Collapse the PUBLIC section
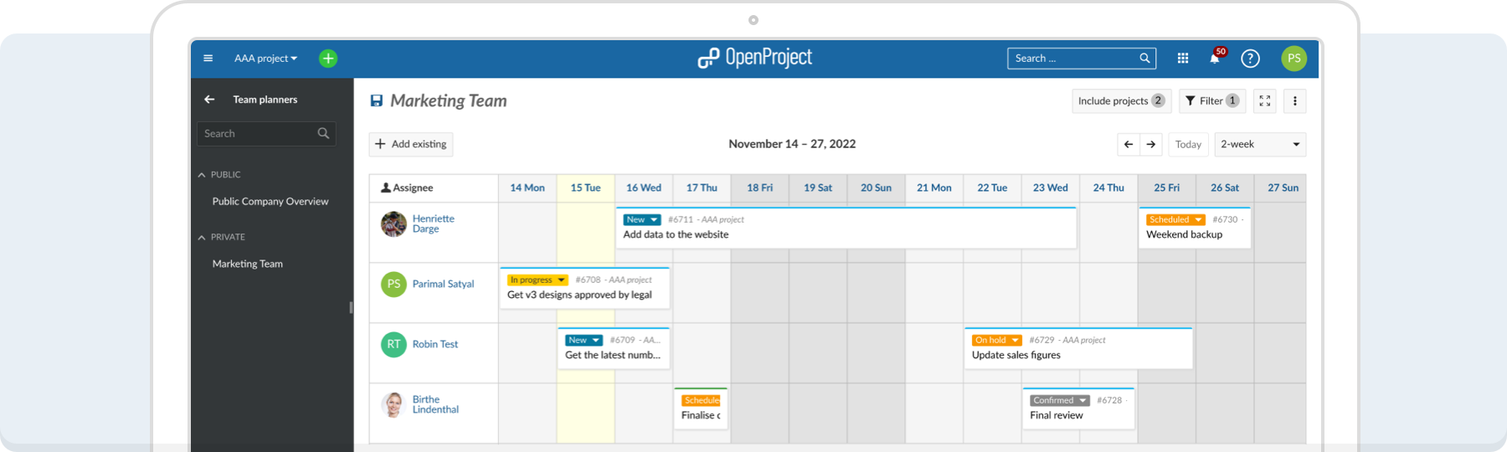The height and width of the screenshot is (452, 1507). [x=202, y=175]
